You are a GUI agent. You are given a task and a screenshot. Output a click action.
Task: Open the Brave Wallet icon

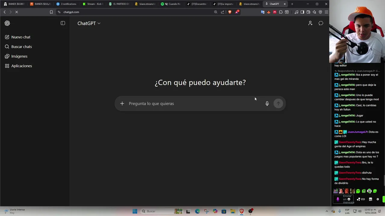(x=308, y=12)
